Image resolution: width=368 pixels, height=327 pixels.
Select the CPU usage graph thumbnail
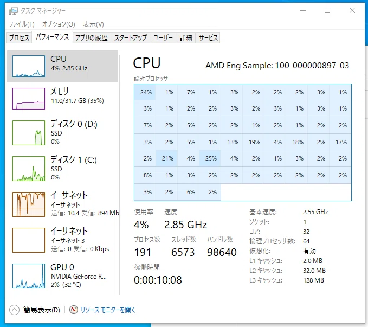coord(29,66)
